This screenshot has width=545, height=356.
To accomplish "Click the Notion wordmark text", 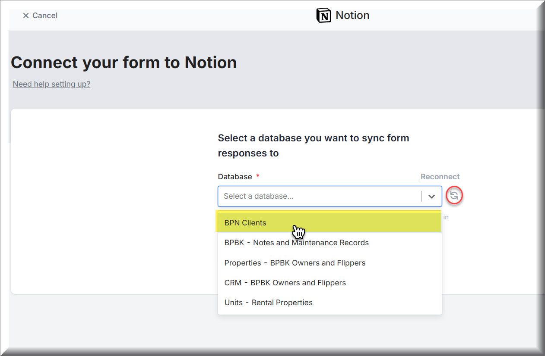I will tap(352, 16).
